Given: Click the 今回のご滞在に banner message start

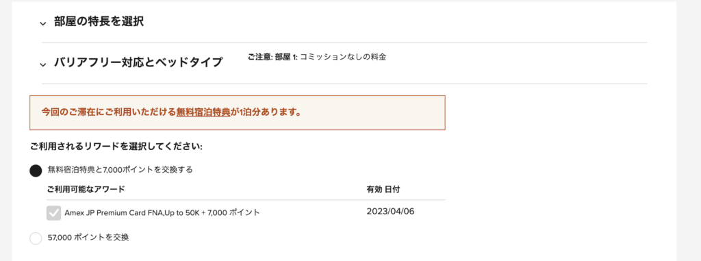Looking at the screenshot, I should point(68,112).
